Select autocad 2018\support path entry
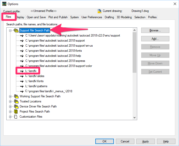Image resolution: width=179 pixels, height=146 pixels. 55,41
